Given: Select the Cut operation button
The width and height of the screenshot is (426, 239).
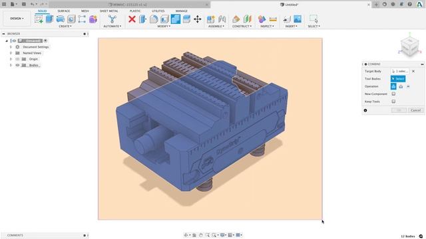Looking at the screenshot, I should pyautogui.click(x=401, y=86).
